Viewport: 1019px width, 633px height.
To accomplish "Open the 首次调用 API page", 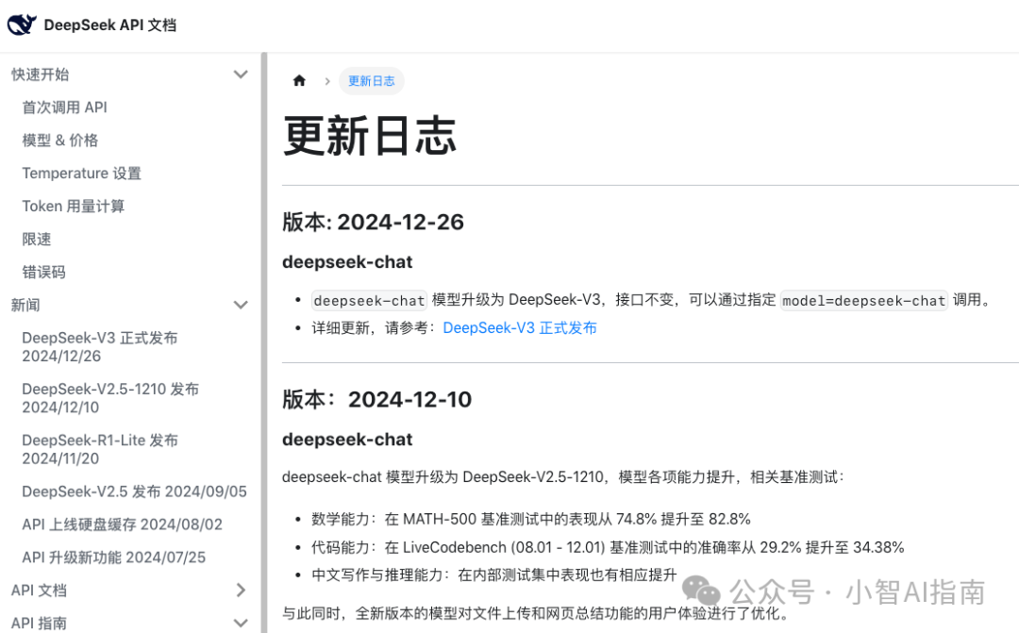I will (64, 108).
